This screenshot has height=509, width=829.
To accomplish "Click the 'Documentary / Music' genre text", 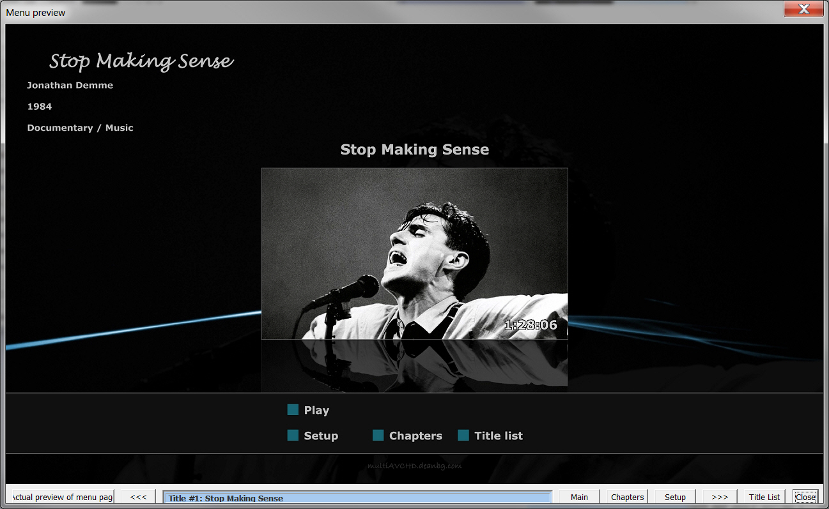I will pyautogui.click(x=81, y=128).
